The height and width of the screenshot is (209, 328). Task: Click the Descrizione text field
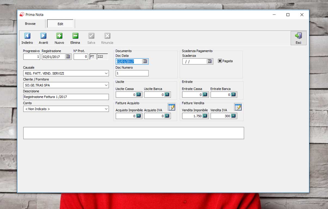pyautogui.click(x=66, y=97)
